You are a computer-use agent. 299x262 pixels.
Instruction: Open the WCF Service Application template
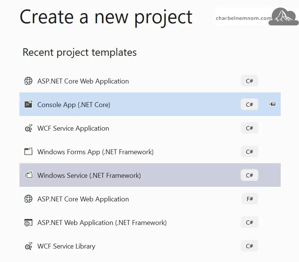[112, 128]
